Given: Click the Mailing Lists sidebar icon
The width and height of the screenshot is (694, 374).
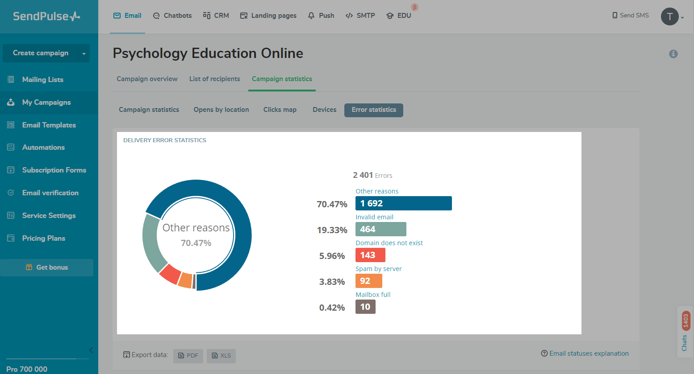Looking at the screenshot, I should (x=11, y=79).
